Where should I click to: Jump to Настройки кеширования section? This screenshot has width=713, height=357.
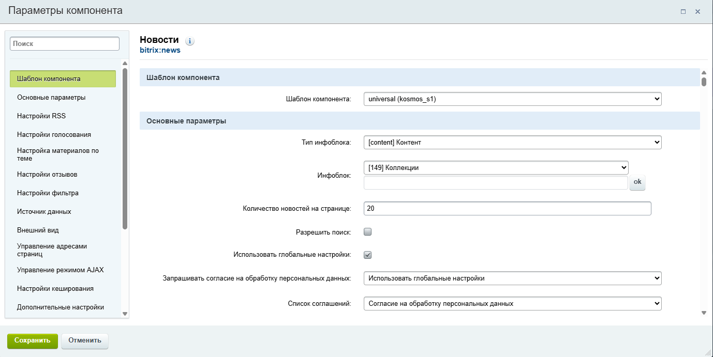tap(55, 288)
